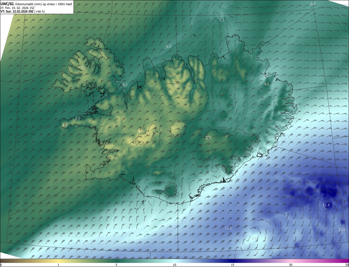Viewport: 349px width, 267px height.
Task: Click the colour scale tick label 15
Action: tap(233, 265)
